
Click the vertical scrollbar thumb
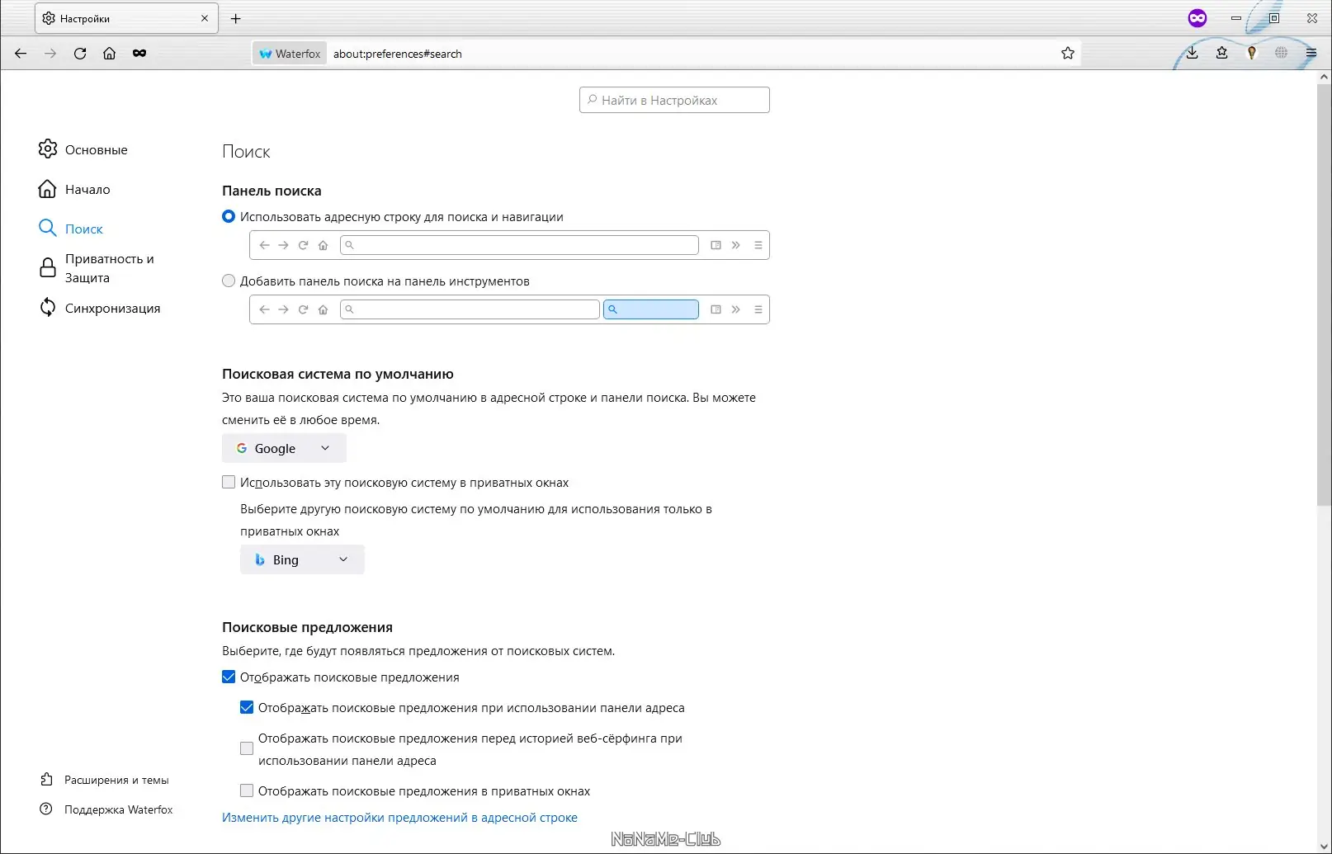pyautogui.click(x=1324, y=295)
